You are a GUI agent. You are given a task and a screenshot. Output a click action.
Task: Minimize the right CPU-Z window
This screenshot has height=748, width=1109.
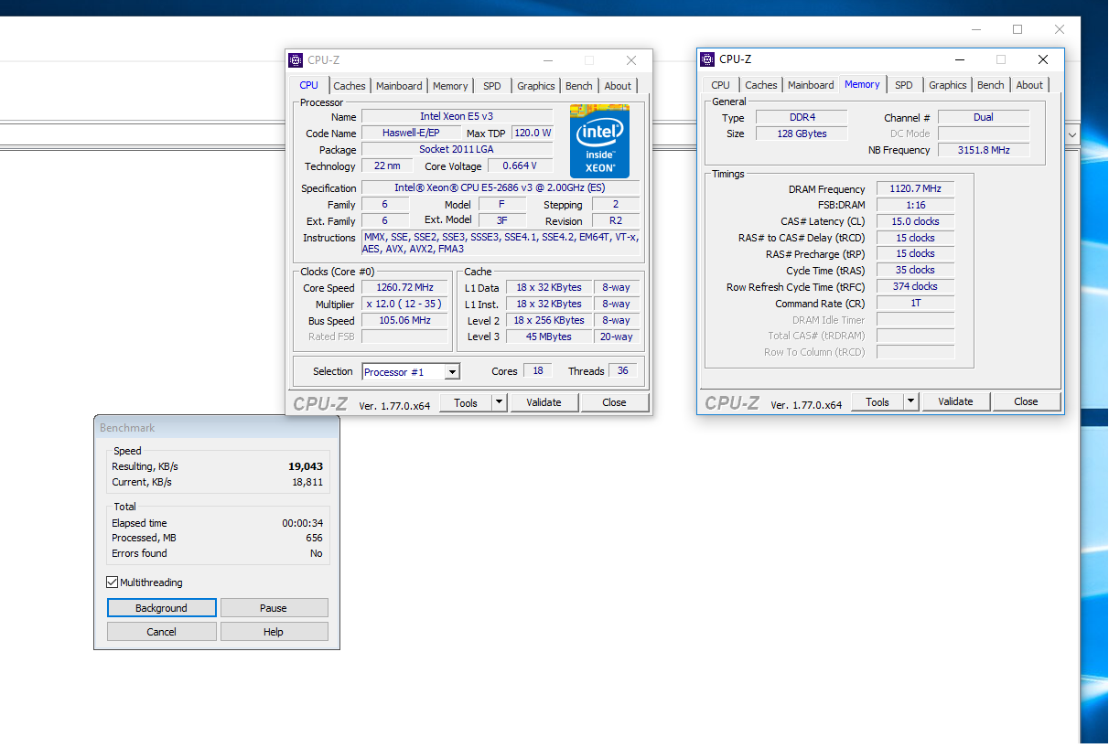pos(959,59)
